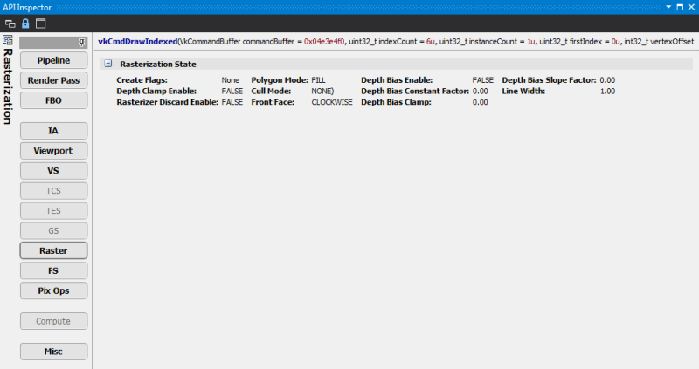Show the Pix Ops page
Viewport: 699px width, 369px height.
pyautogui.click(x=53, y=290)
